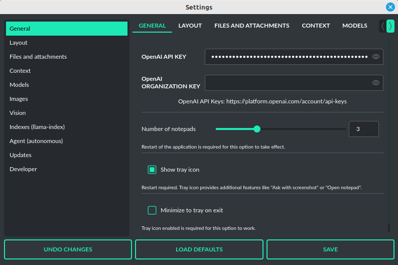This screenshot has width=398, height=265.
Task: Close the Settings window
Action: (390, 7)
